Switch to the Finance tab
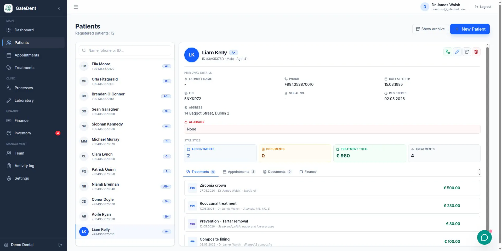This screenshot has height=251, width=502. pyautogui.click(x=308, y=172)
